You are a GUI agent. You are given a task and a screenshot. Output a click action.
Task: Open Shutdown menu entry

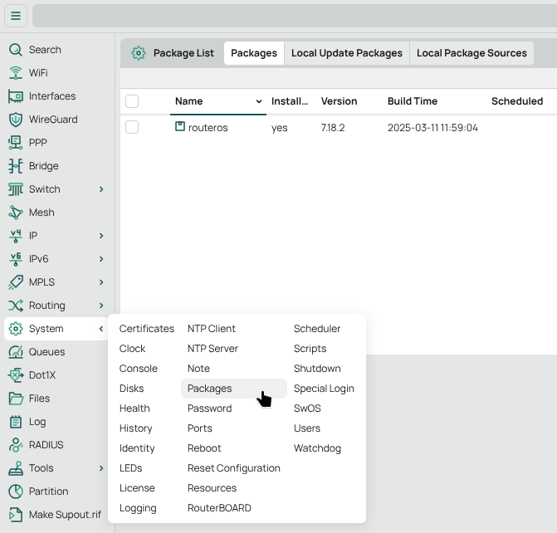pos(317,369)
